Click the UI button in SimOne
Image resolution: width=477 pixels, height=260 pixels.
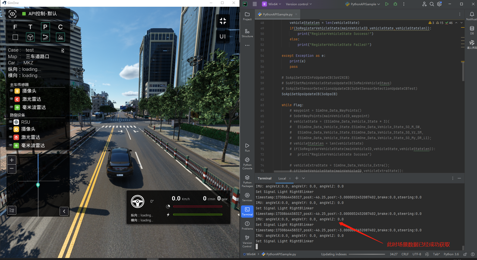click(x=222, y=37)
